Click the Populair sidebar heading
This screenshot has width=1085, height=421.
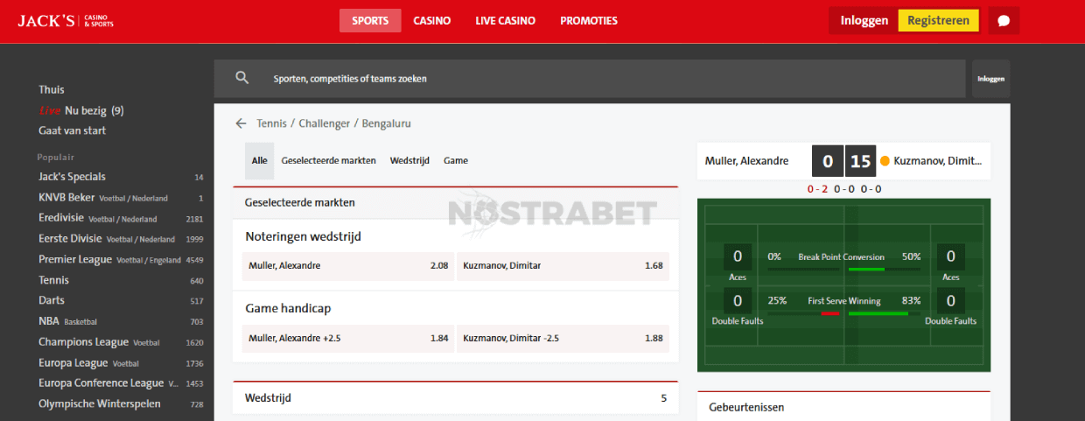tap(55, 157)
